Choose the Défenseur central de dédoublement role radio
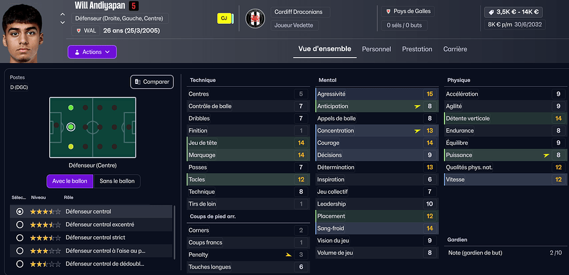This screenshot has width=569, height=275. pyautogui.click(x=20, y=264)
